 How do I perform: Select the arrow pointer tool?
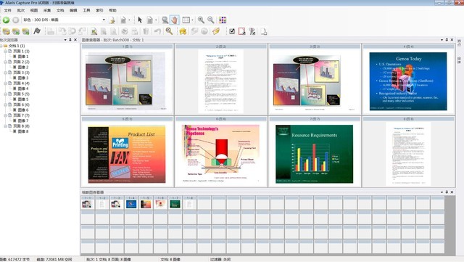click(140, 20)
